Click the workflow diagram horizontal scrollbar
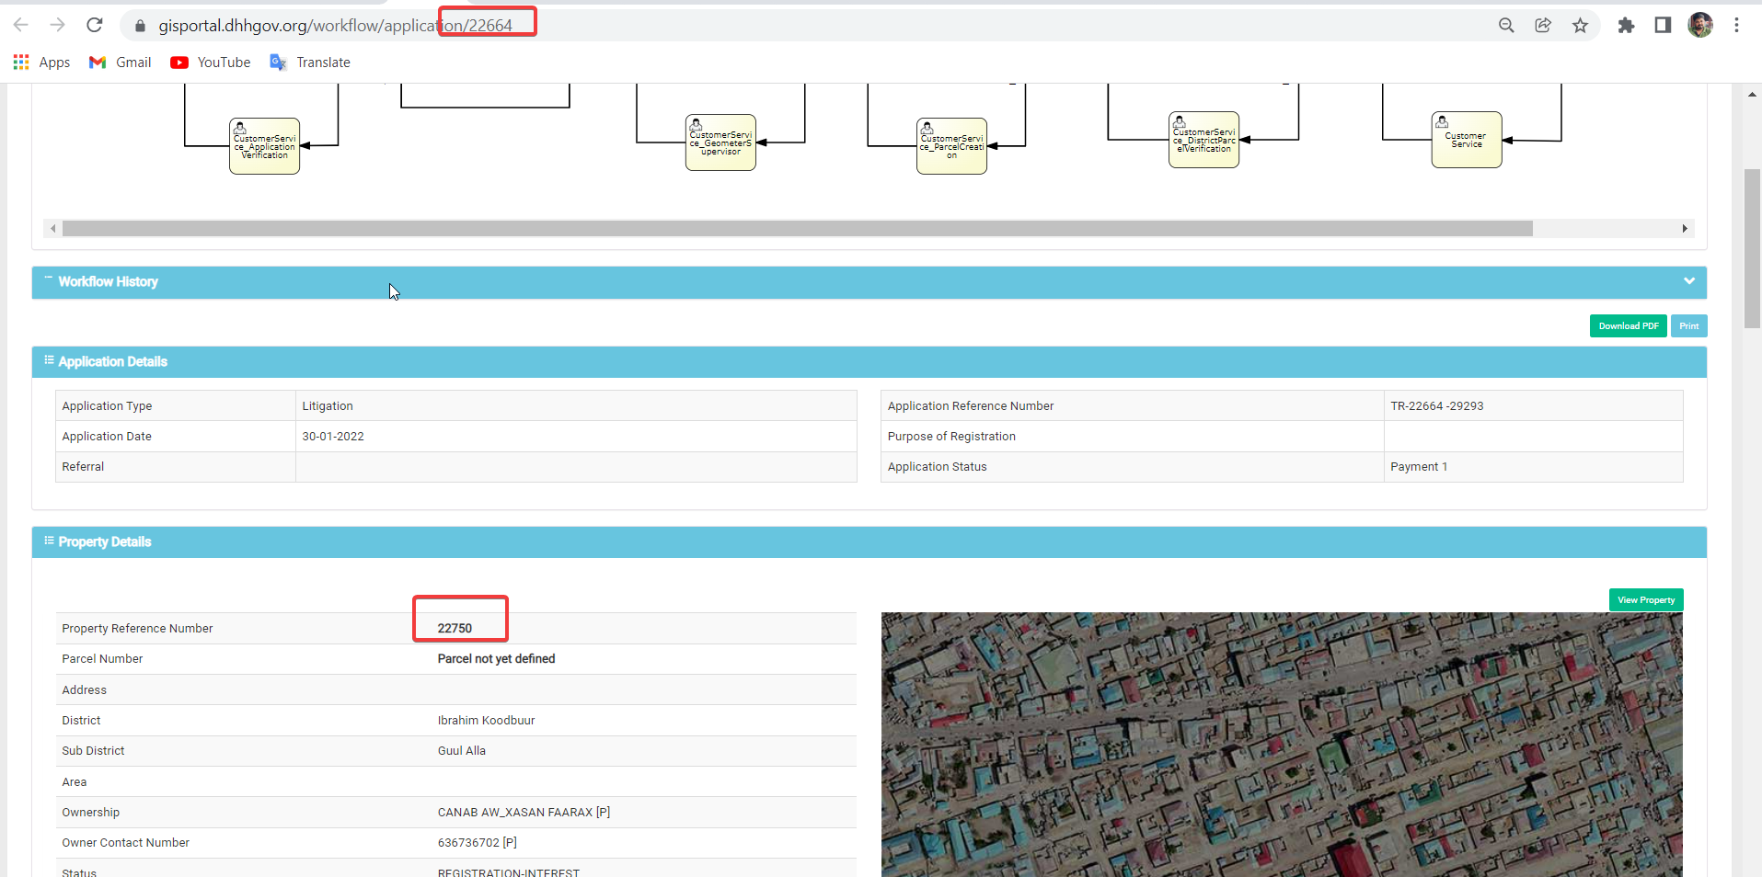1762x877 pixels. pos(797,229)
